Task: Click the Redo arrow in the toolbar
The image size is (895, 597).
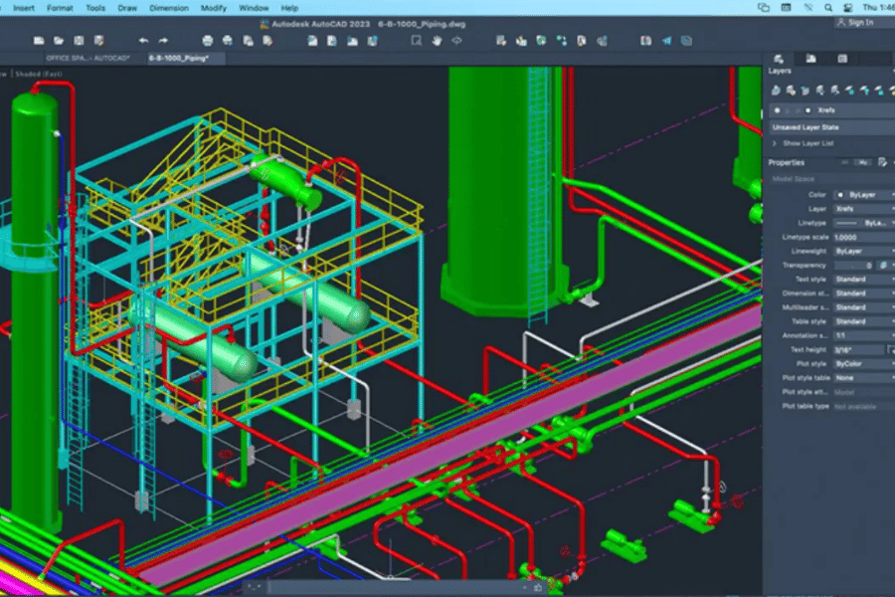Action: [163, 41]
